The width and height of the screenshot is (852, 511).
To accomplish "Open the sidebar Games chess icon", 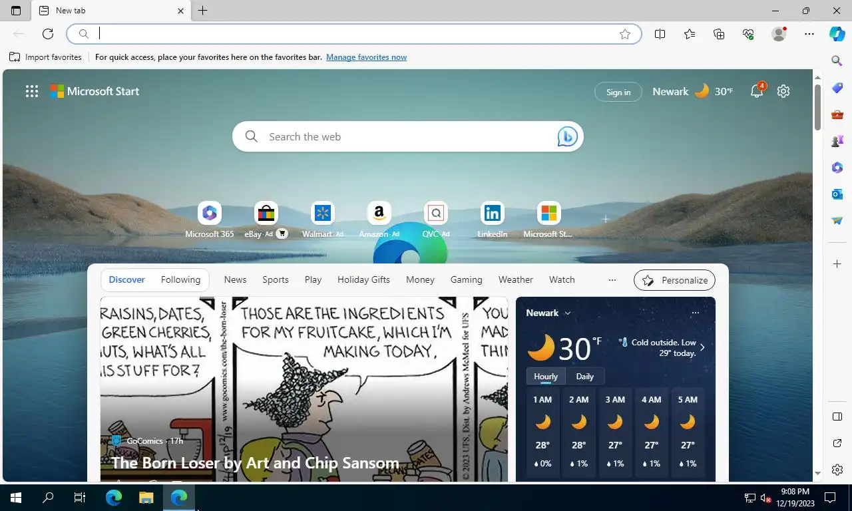I will tap(837, 141).
